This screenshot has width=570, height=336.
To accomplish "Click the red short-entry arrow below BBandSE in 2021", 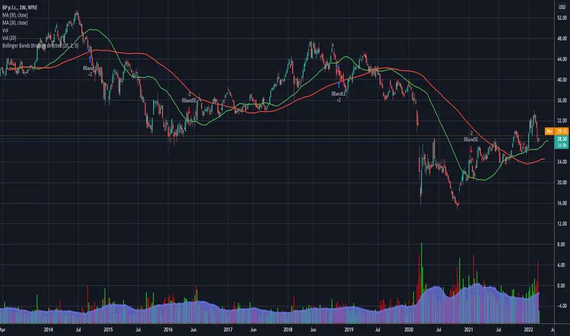I will (x=471, y=149).
